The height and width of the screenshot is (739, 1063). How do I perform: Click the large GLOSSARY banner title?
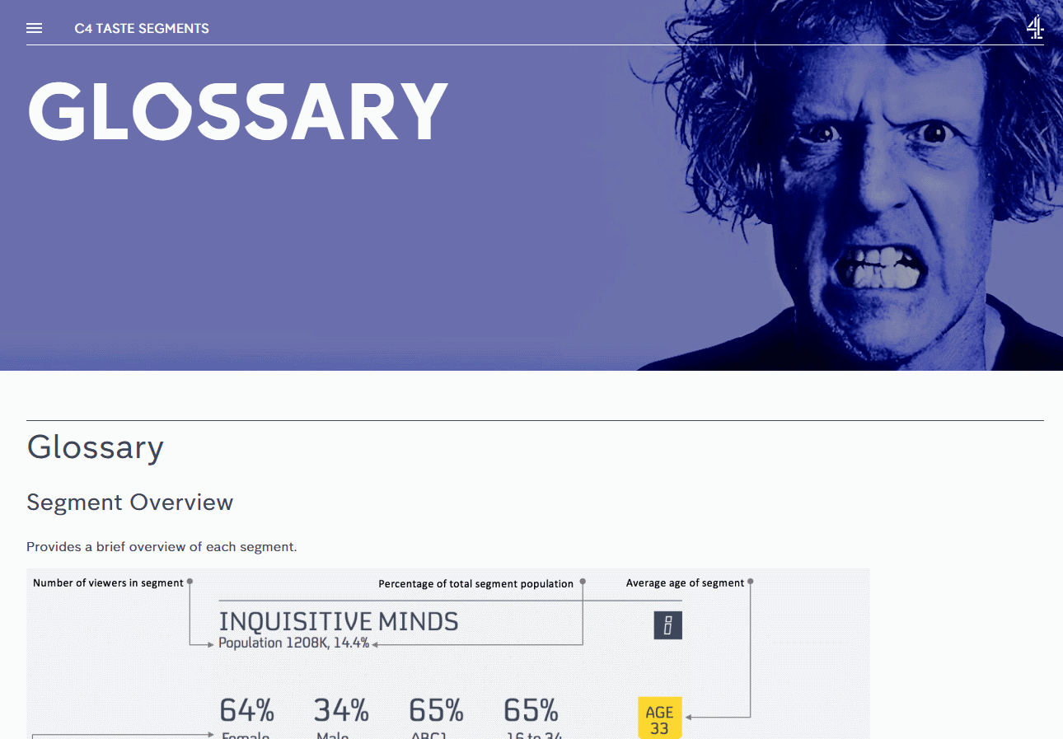click(x=238, y=111)
